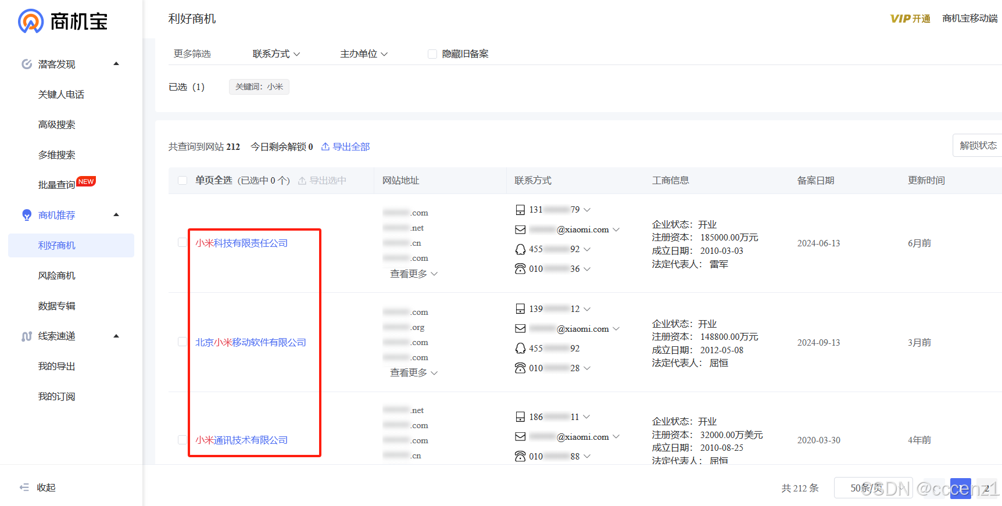Expand 查看更多 websites for 小米科技
Screen dimensions: 1002x506
(414, 274)
